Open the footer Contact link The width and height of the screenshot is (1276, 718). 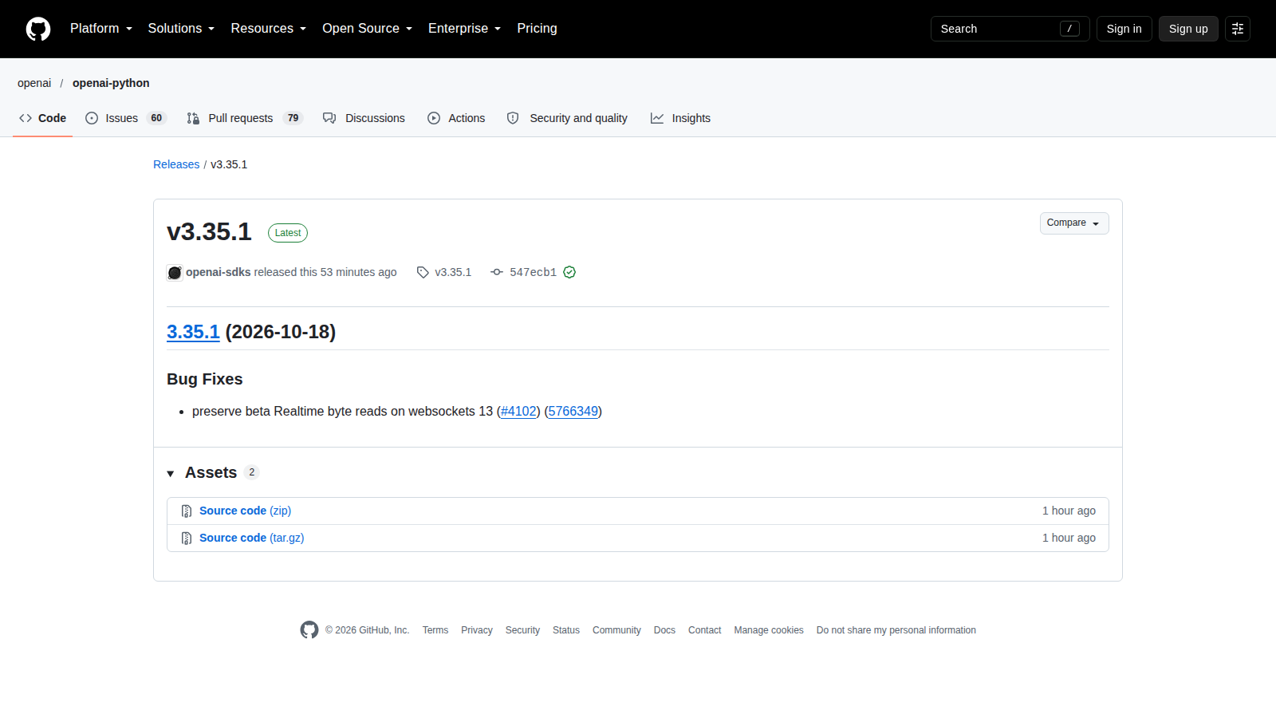pos(705,630)
